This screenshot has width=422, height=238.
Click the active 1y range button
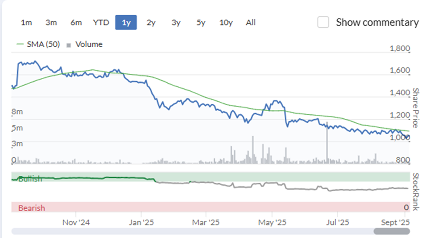pos(126,22)
